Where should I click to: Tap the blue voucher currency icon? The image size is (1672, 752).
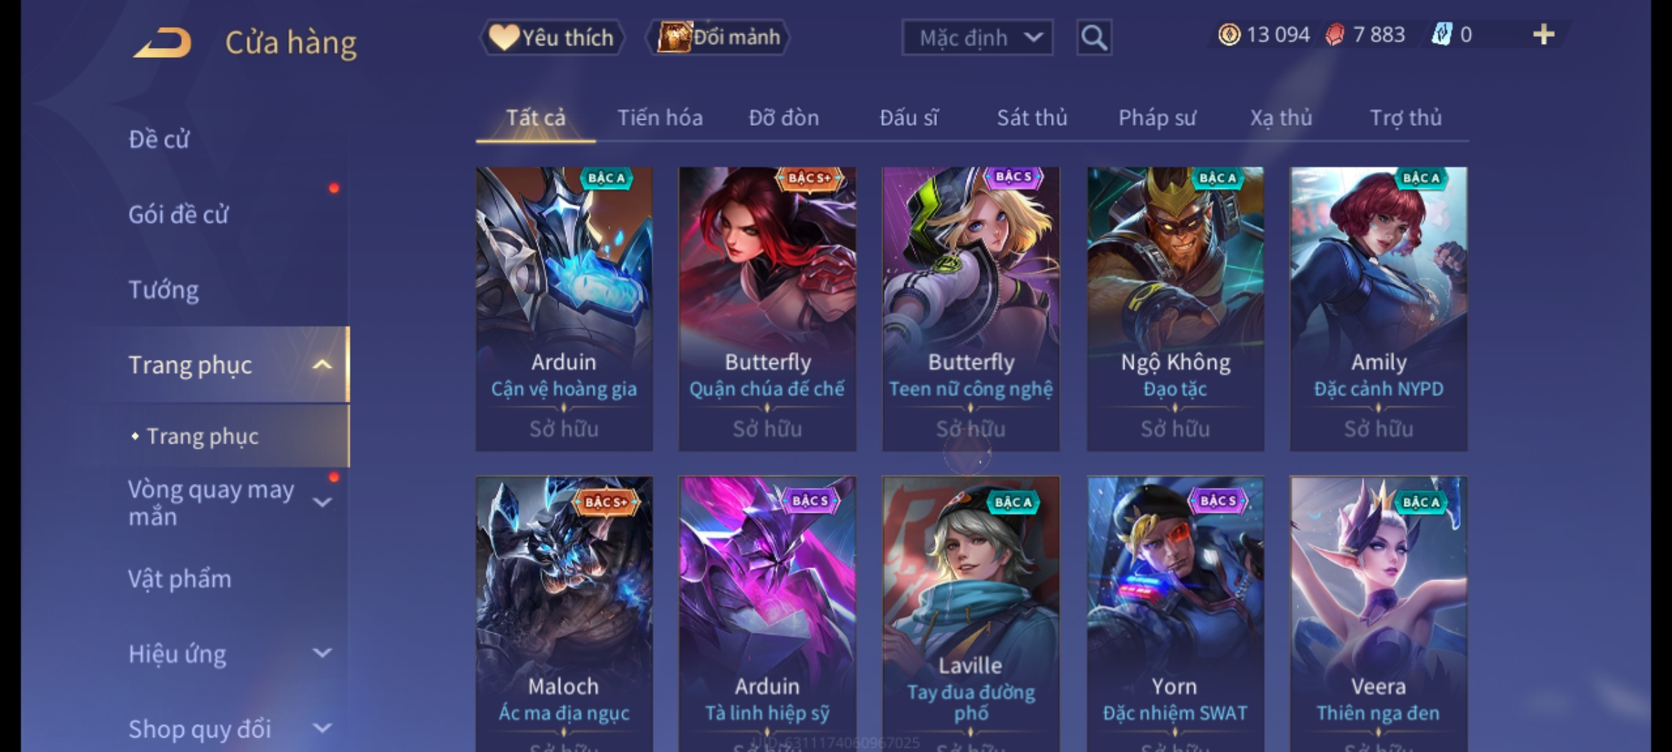coord(1441,35)
